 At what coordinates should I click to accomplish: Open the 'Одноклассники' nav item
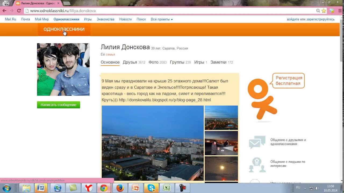(x=66, y=19)
